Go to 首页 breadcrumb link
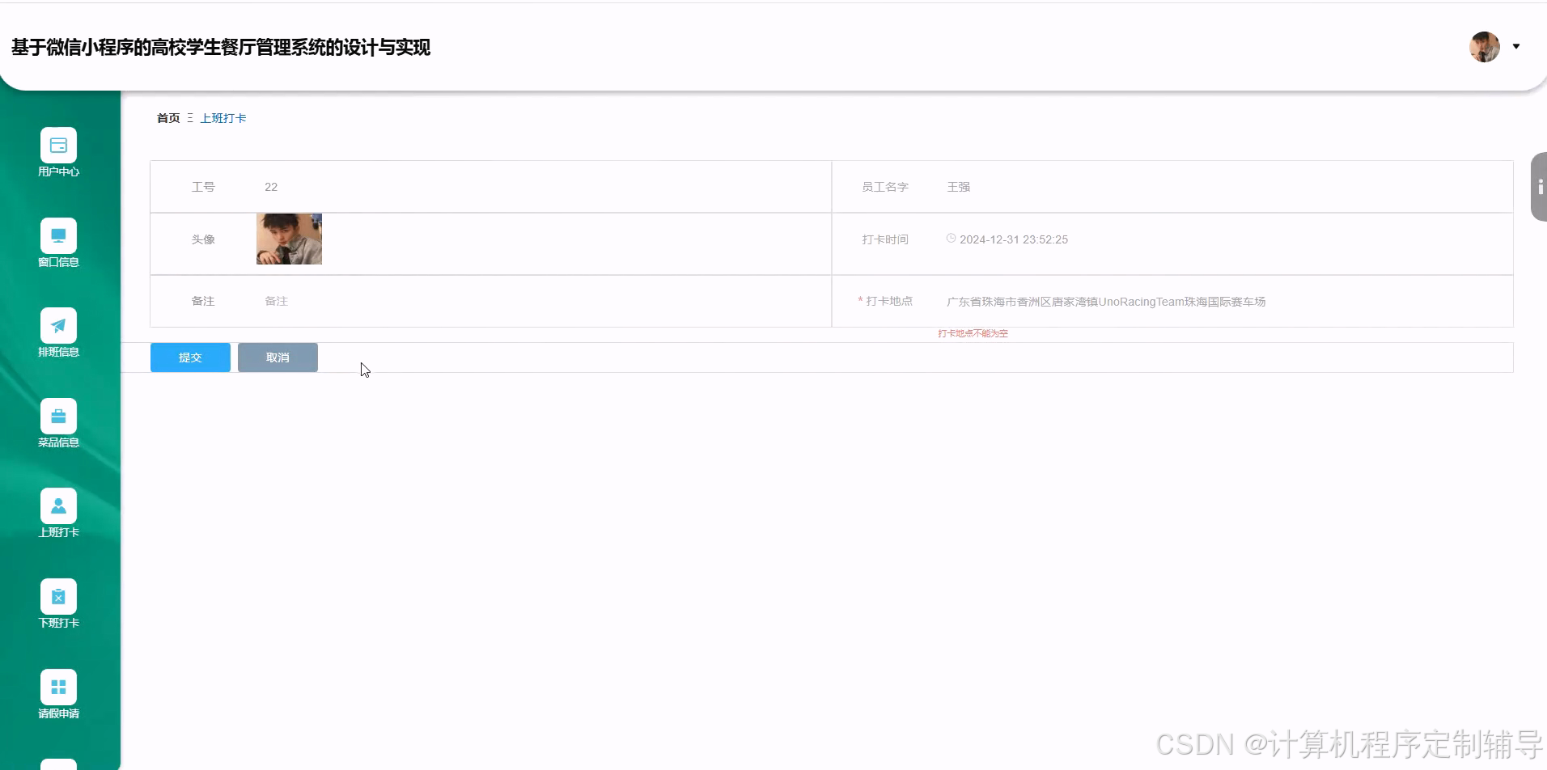 [168, 118]
